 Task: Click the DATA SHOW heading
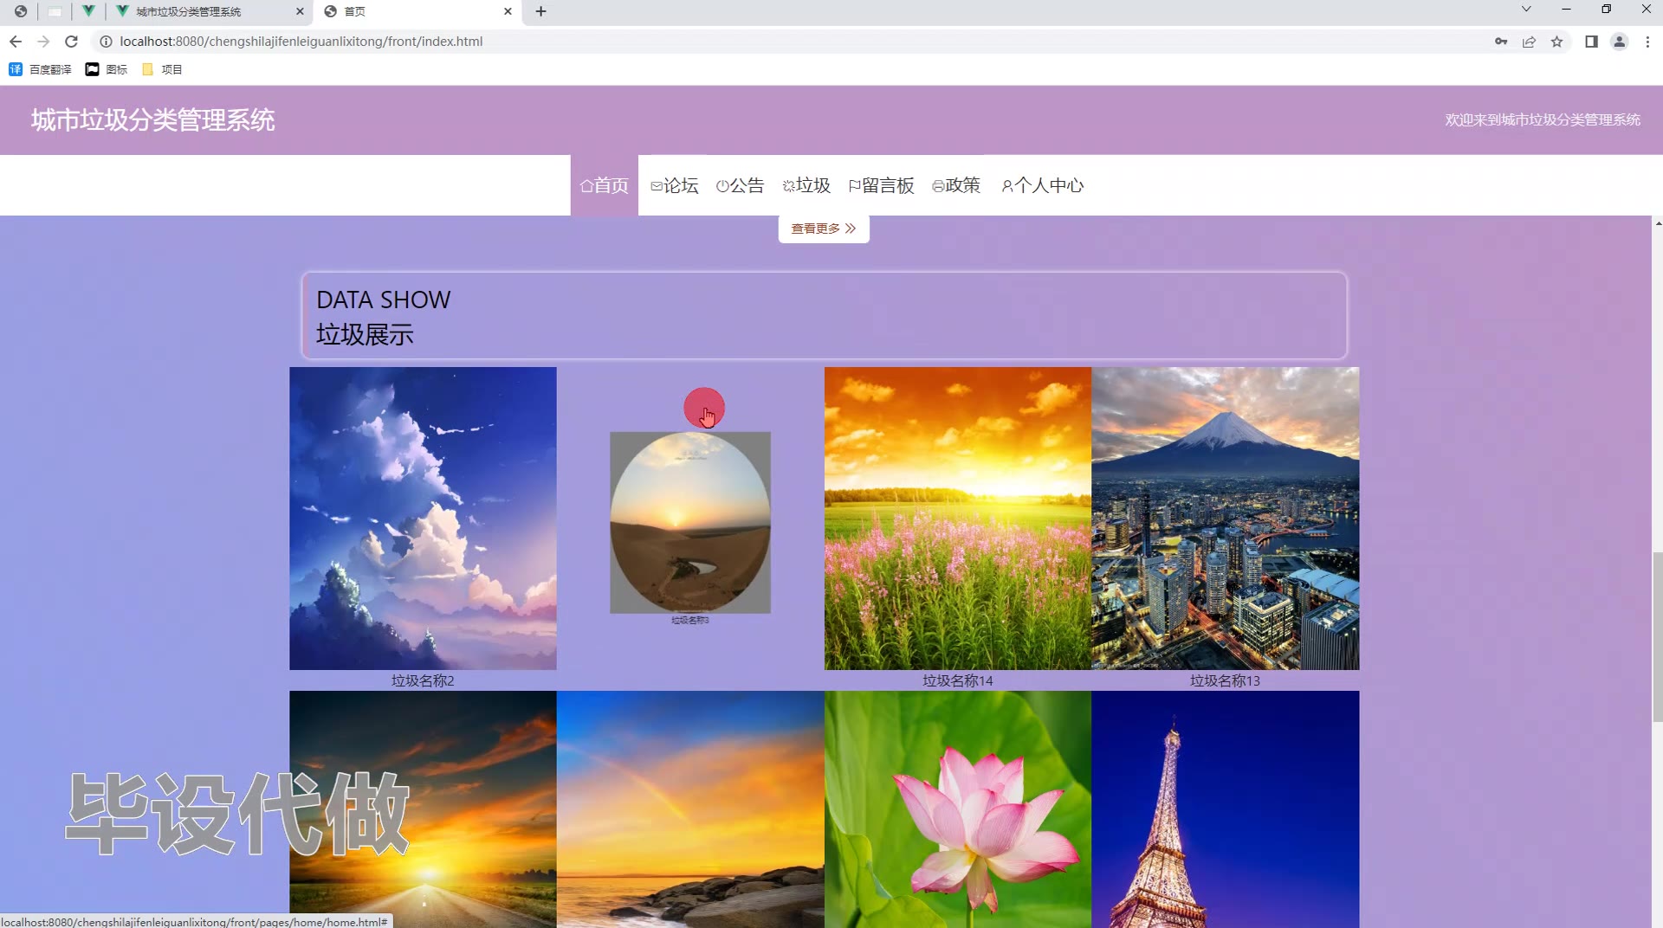[384, 300]
